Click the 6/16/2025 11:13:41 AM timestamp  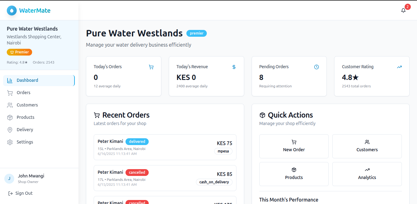pyautogui.click(x=117, y=154)
